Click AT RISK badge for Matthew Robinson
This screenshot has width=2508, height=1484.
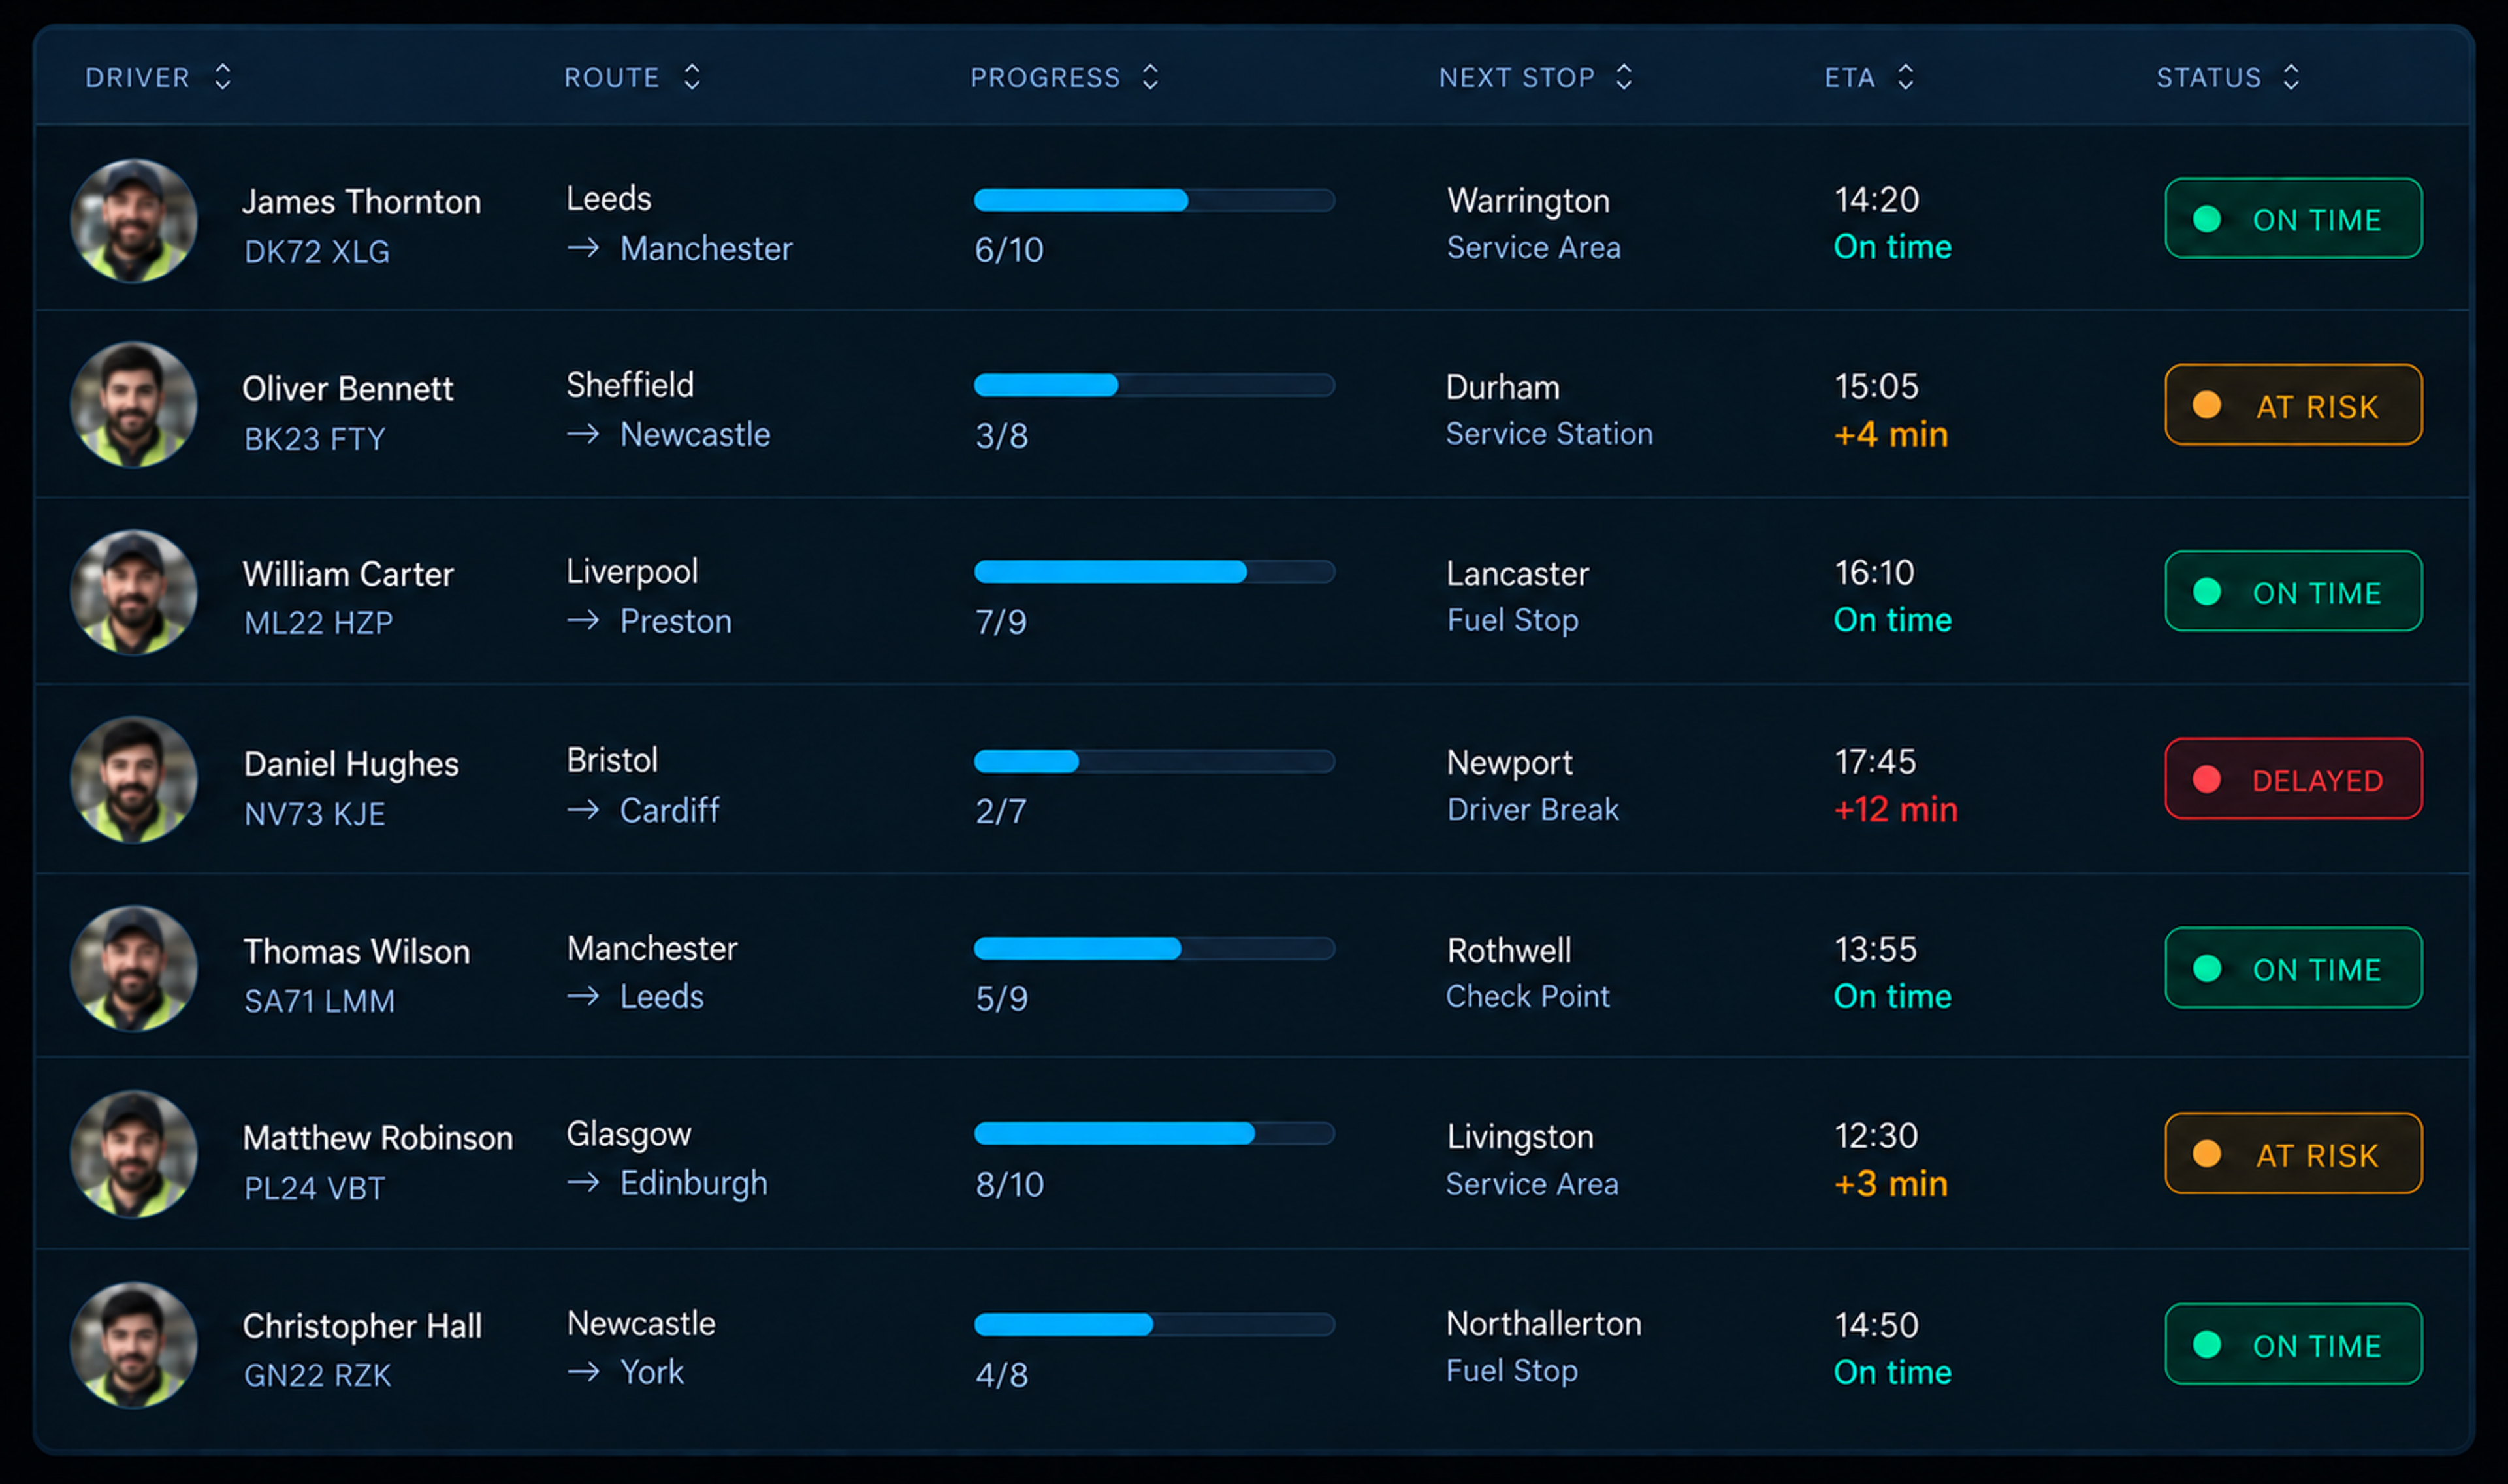2293,1154
